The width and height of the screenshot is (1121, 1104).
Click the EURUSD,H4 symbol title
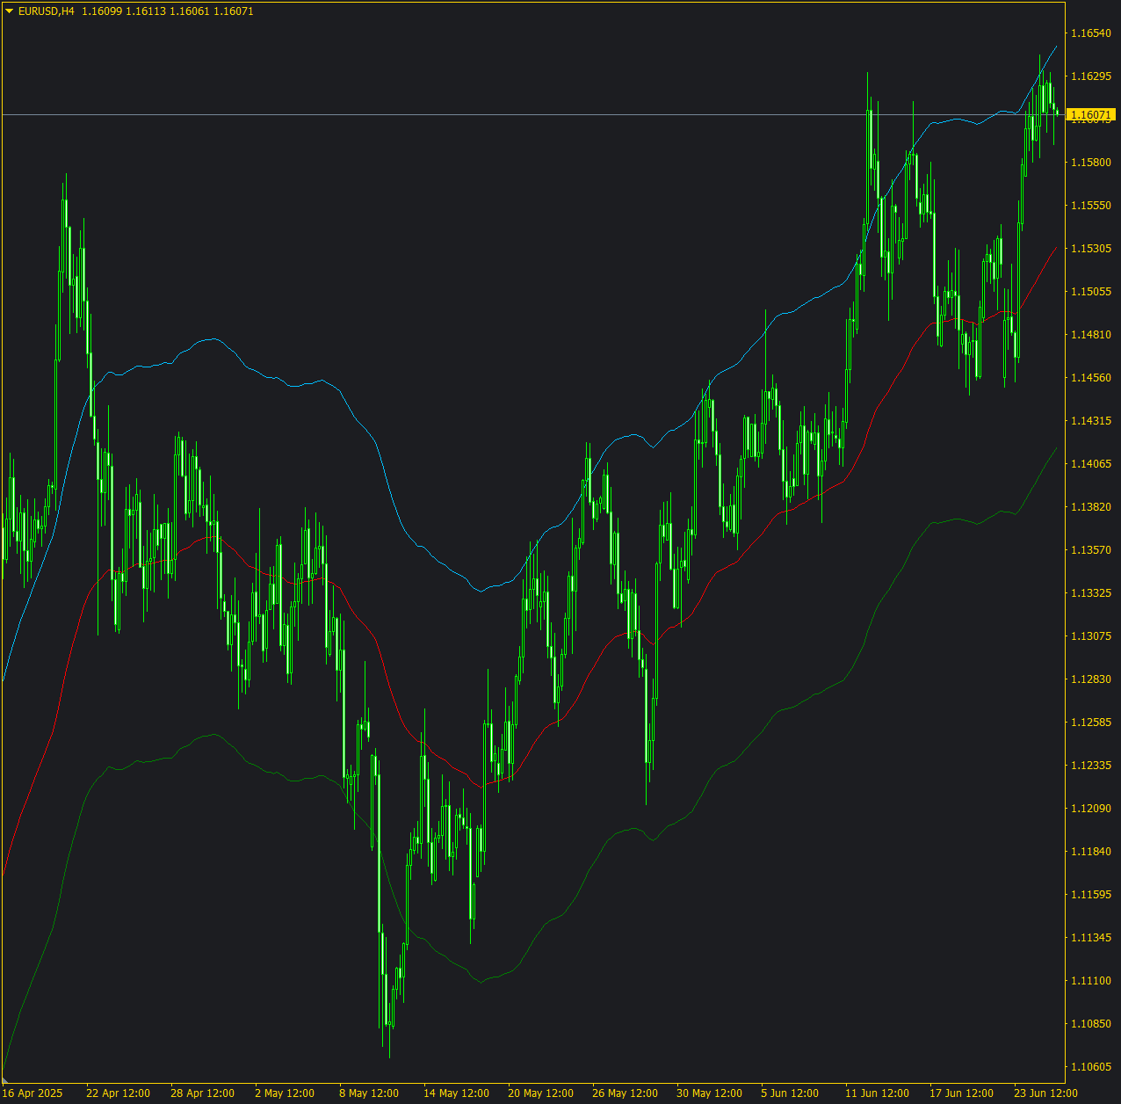[47, 11]
